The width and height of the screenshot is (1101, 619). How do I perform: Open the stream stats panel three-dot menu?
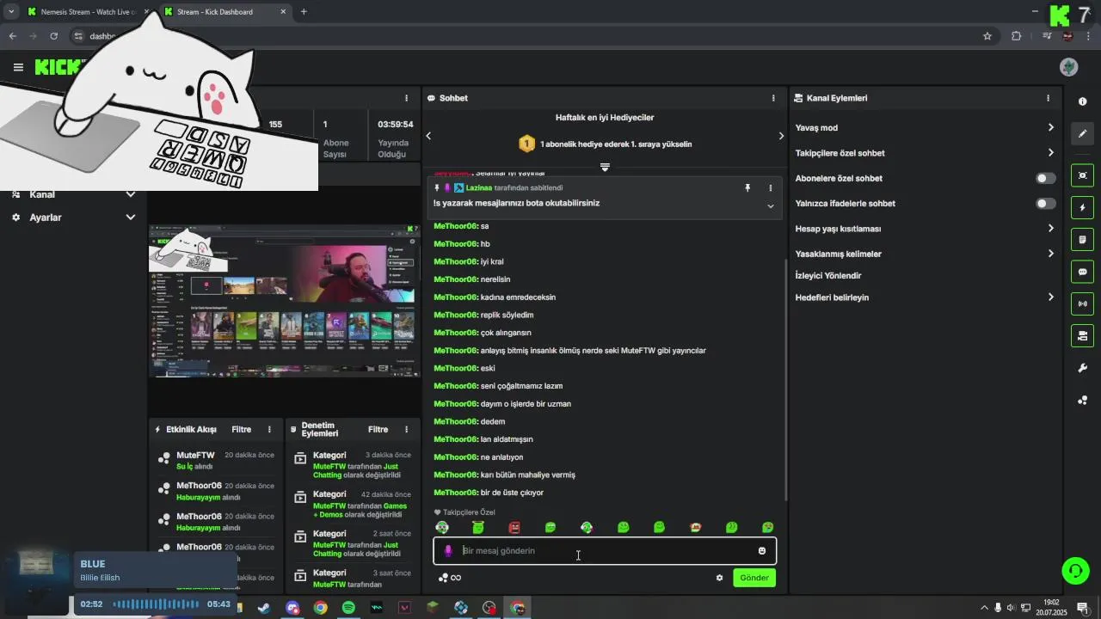point(407,98)
